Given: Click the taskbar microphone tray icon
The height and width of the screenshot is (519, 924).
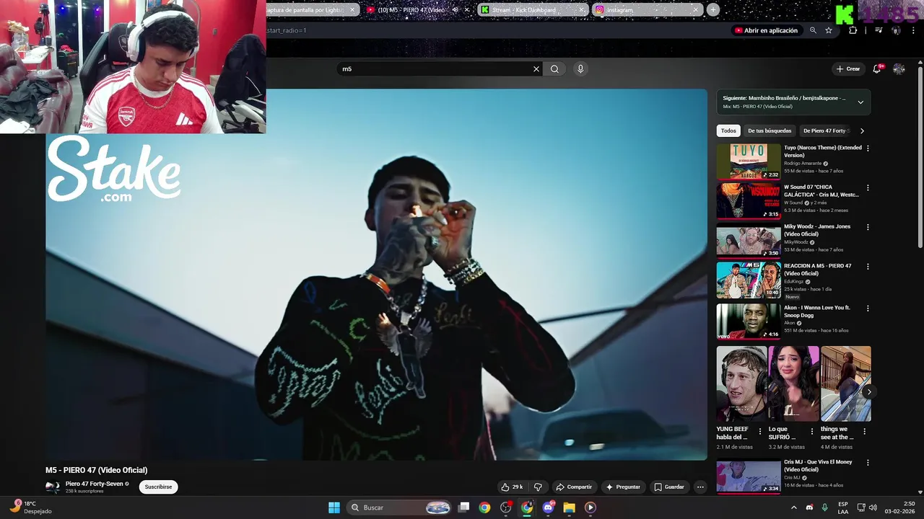Looking at the screenshot, I should point(824,507).
